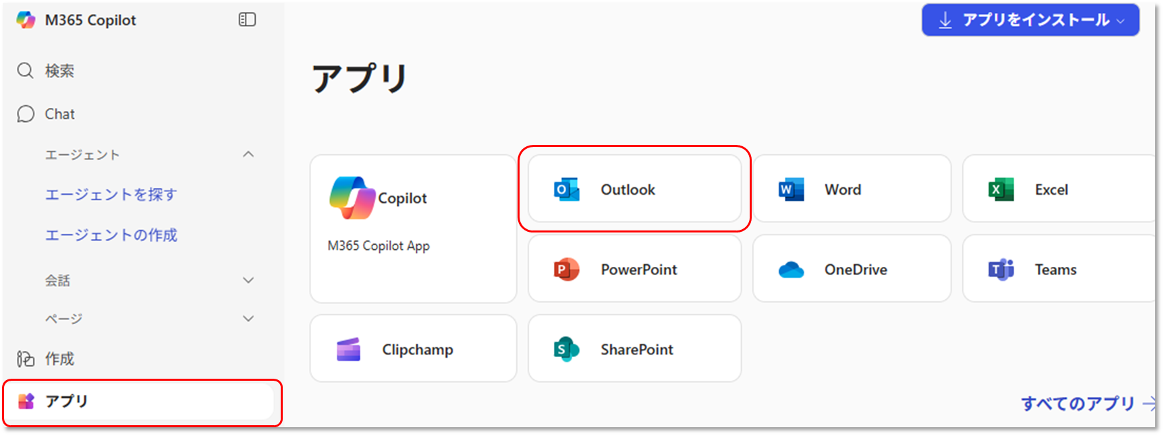Viewport: 1164px width, 436px height.
Task: Open the Clipchamp app tile
Action: pyautogui.click(x=413, y=348)
